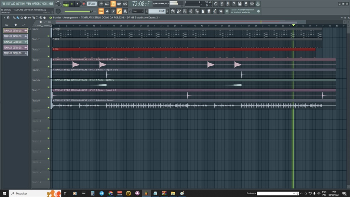Add new pattern with plus button
Viewport: 350px width, 197px height.
(x=167, y=11)
